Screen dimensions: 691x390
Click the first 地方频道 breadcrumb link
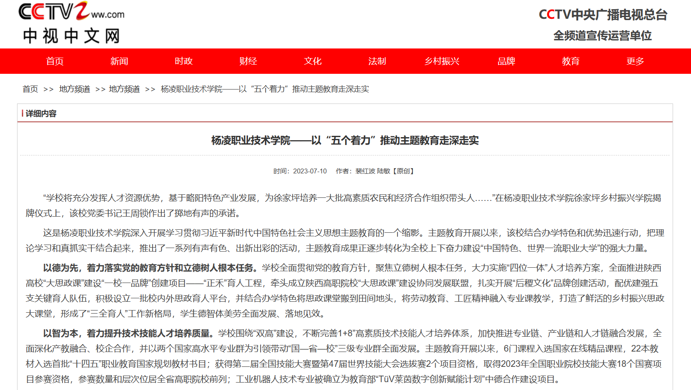pos(75,89)
